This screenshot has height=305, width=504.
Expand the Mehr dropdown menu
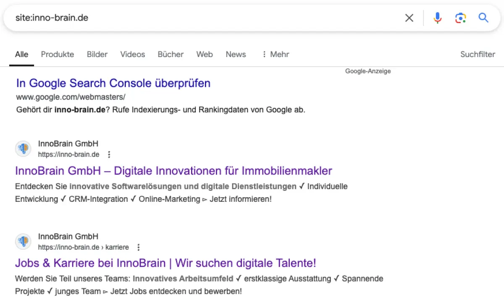point(275,54)
